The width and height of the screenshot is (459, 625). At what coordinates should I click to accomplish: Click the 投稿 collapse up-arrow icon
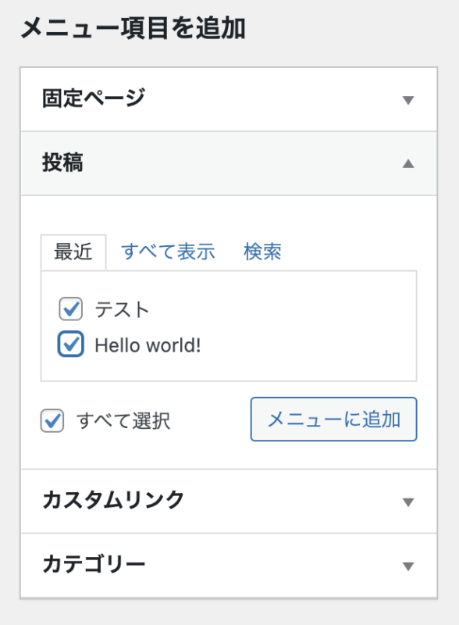(408, 163)
